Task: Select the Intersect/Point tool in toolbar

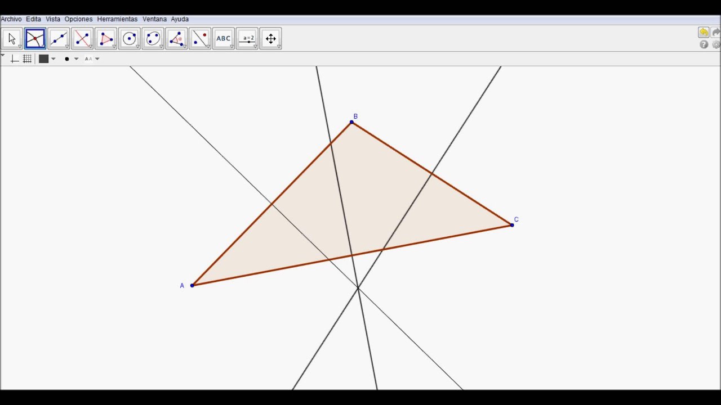Action: [x=35, y=39]
